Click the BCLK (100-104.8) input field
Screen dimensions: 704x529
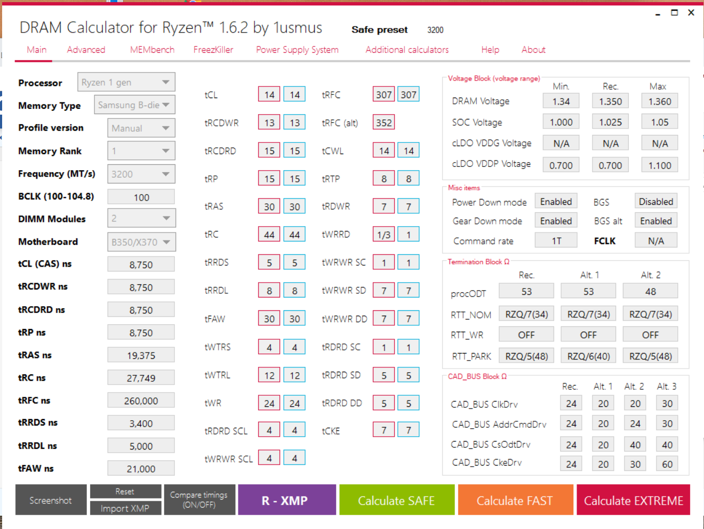click(x=141, y=197)
